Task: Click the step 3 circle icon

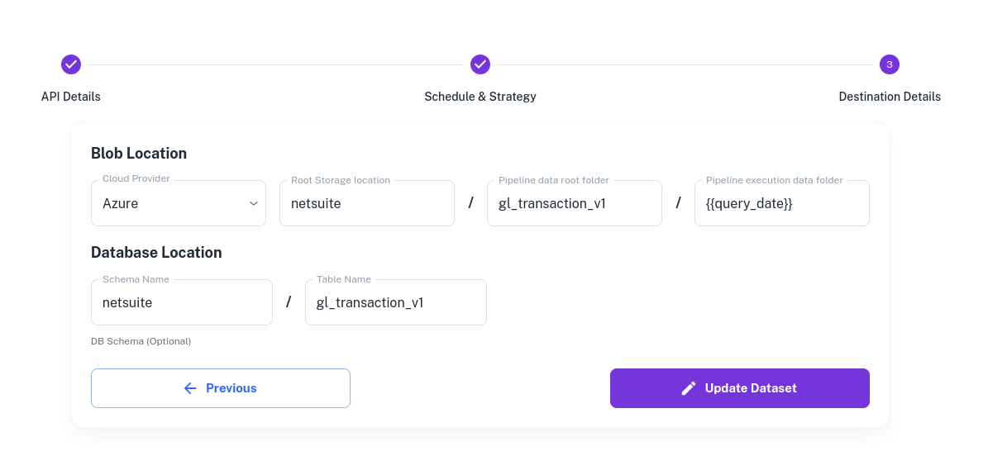Action: (x=890, y=64)
